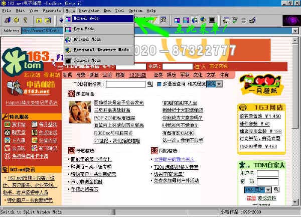Click the green checkmark toolbar icon
Image resolution: width=301 pixels, height=217 pixels.
235,20
